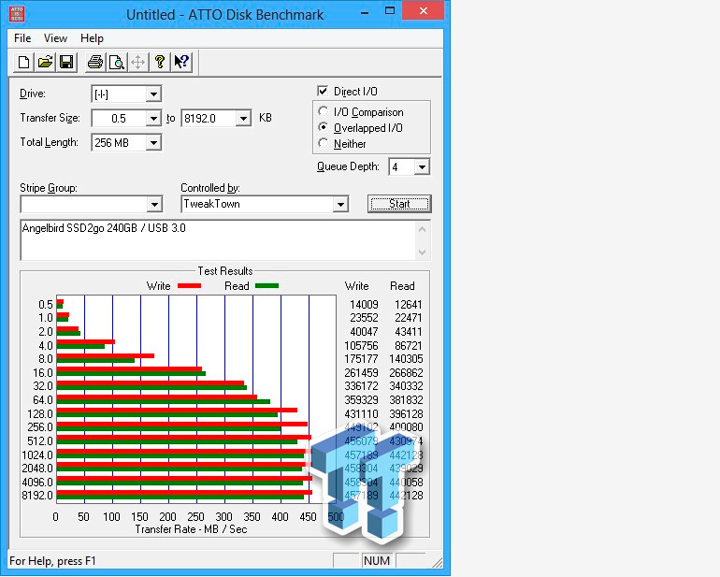Image resolution: width=720 pixels, height=577 pixels.
Task: Click the 8192.0 row label in chart
Action: pos(37,496)
